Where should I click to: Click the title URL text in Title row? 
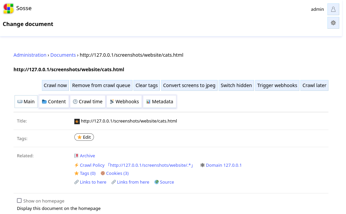pos(129,121)
